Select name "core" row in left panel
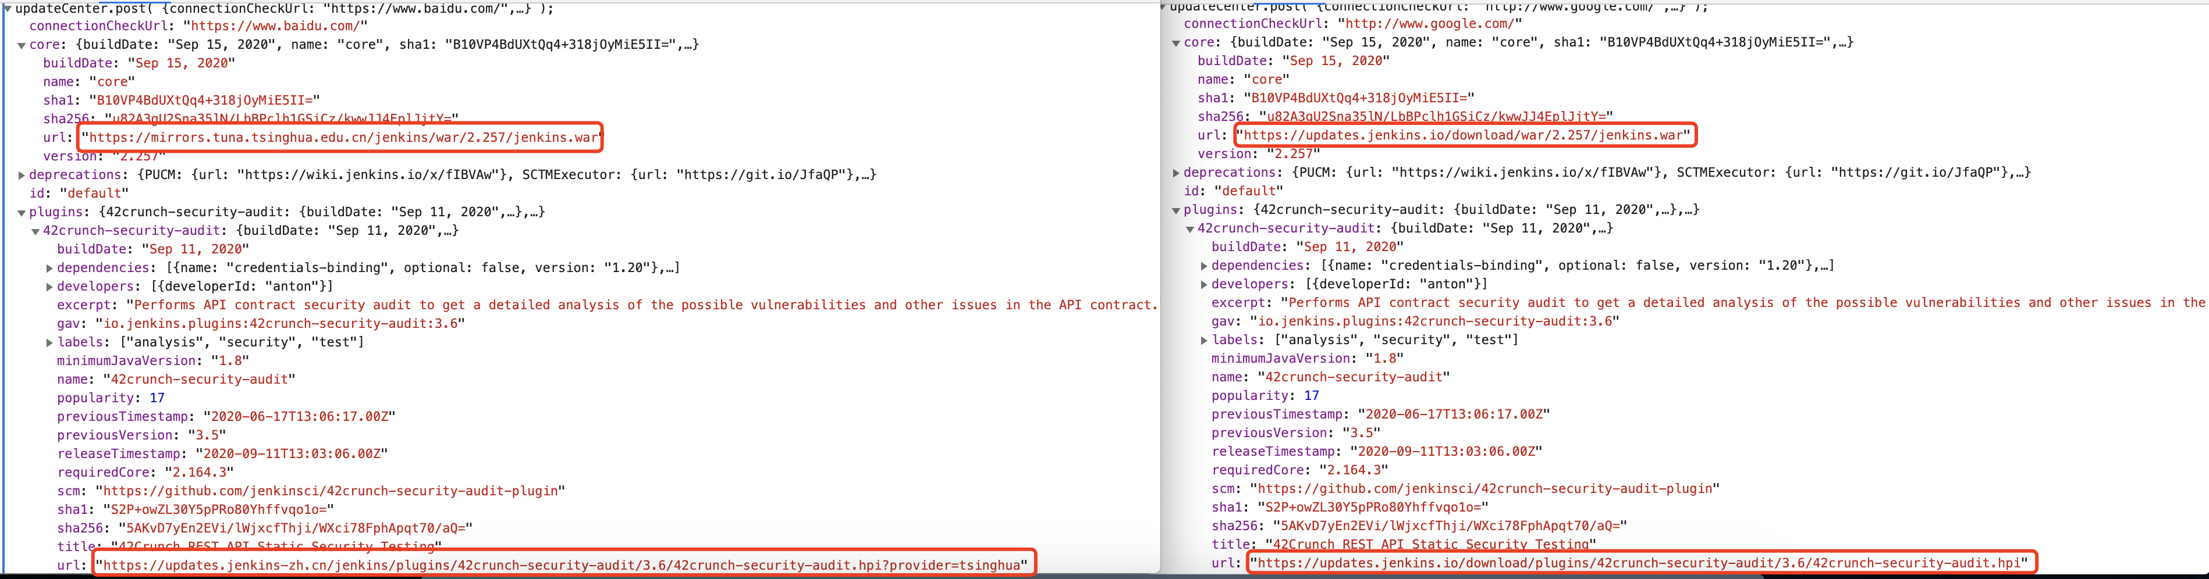Viewport: 2209px width, 579px height. tap(89, 81)
